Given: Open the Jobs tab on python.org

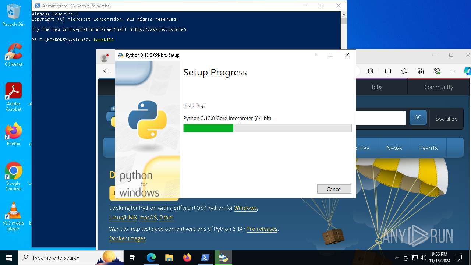Looking at the screenshot, I should point(376,87).
